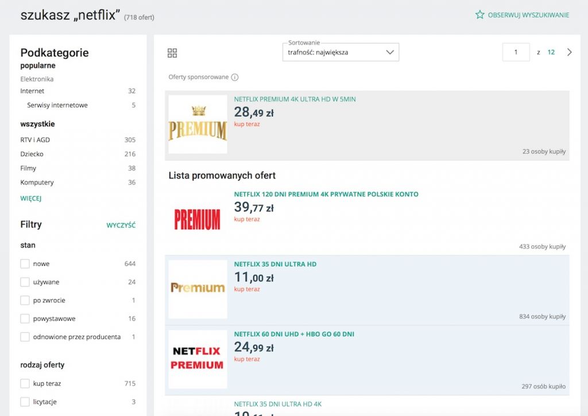Click the page number input field
Image resolution: width=588 pixels, height=416 pixels.
coord(516,52)
